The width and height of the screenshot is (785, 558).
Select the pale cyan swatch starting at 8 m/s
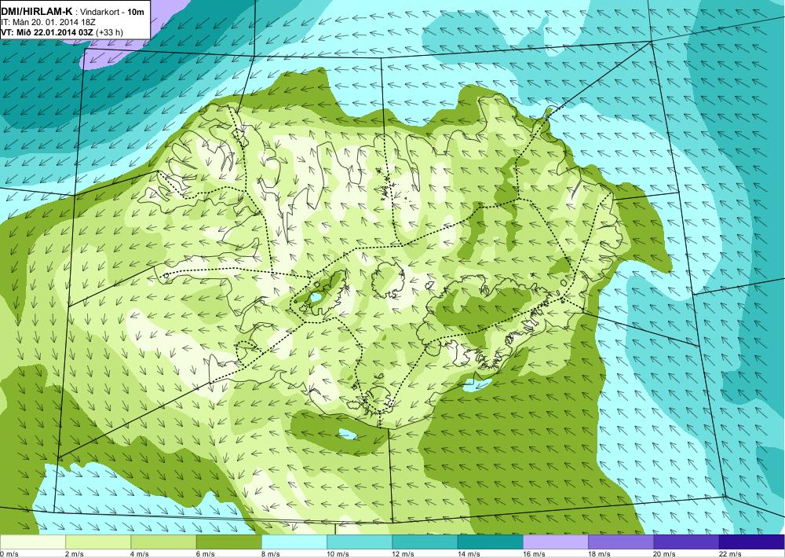[x=294, y=542]
